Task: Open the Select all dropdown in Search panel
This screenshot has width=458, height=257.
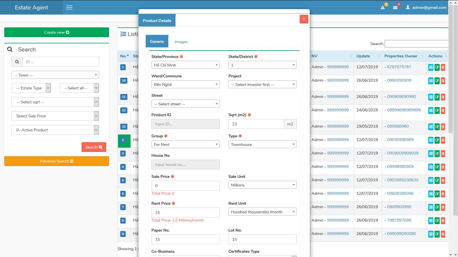Action: tap(79, 88)
